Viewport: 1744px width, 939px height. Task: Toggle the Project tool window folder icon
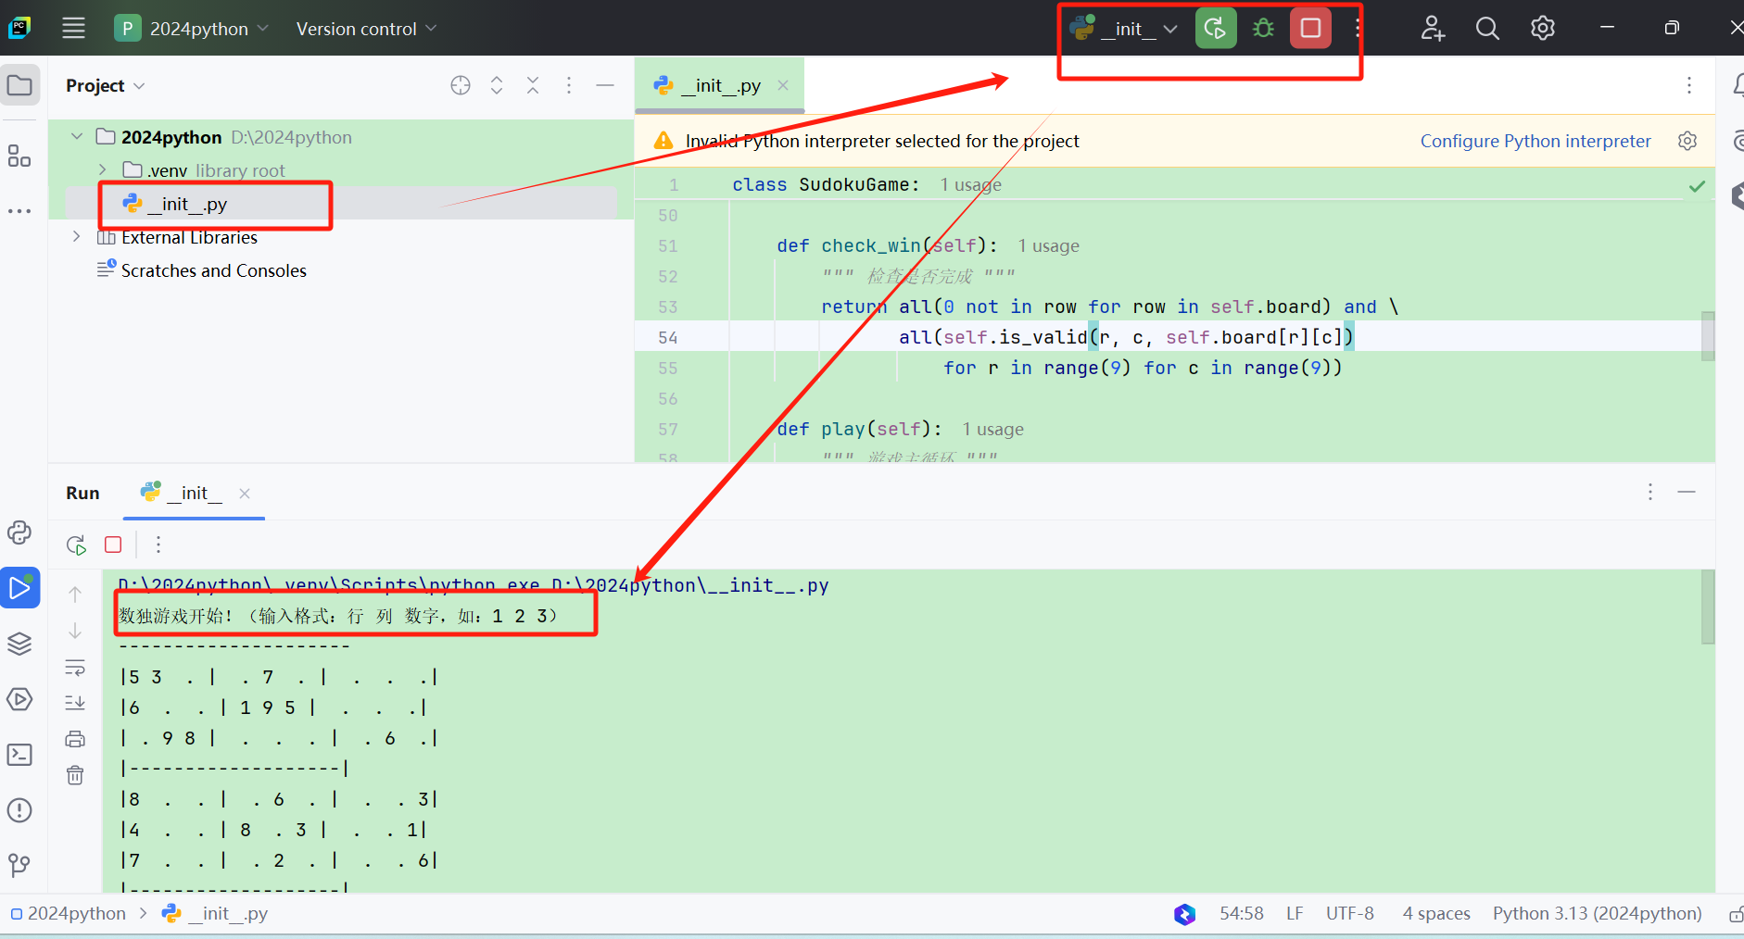19,85
